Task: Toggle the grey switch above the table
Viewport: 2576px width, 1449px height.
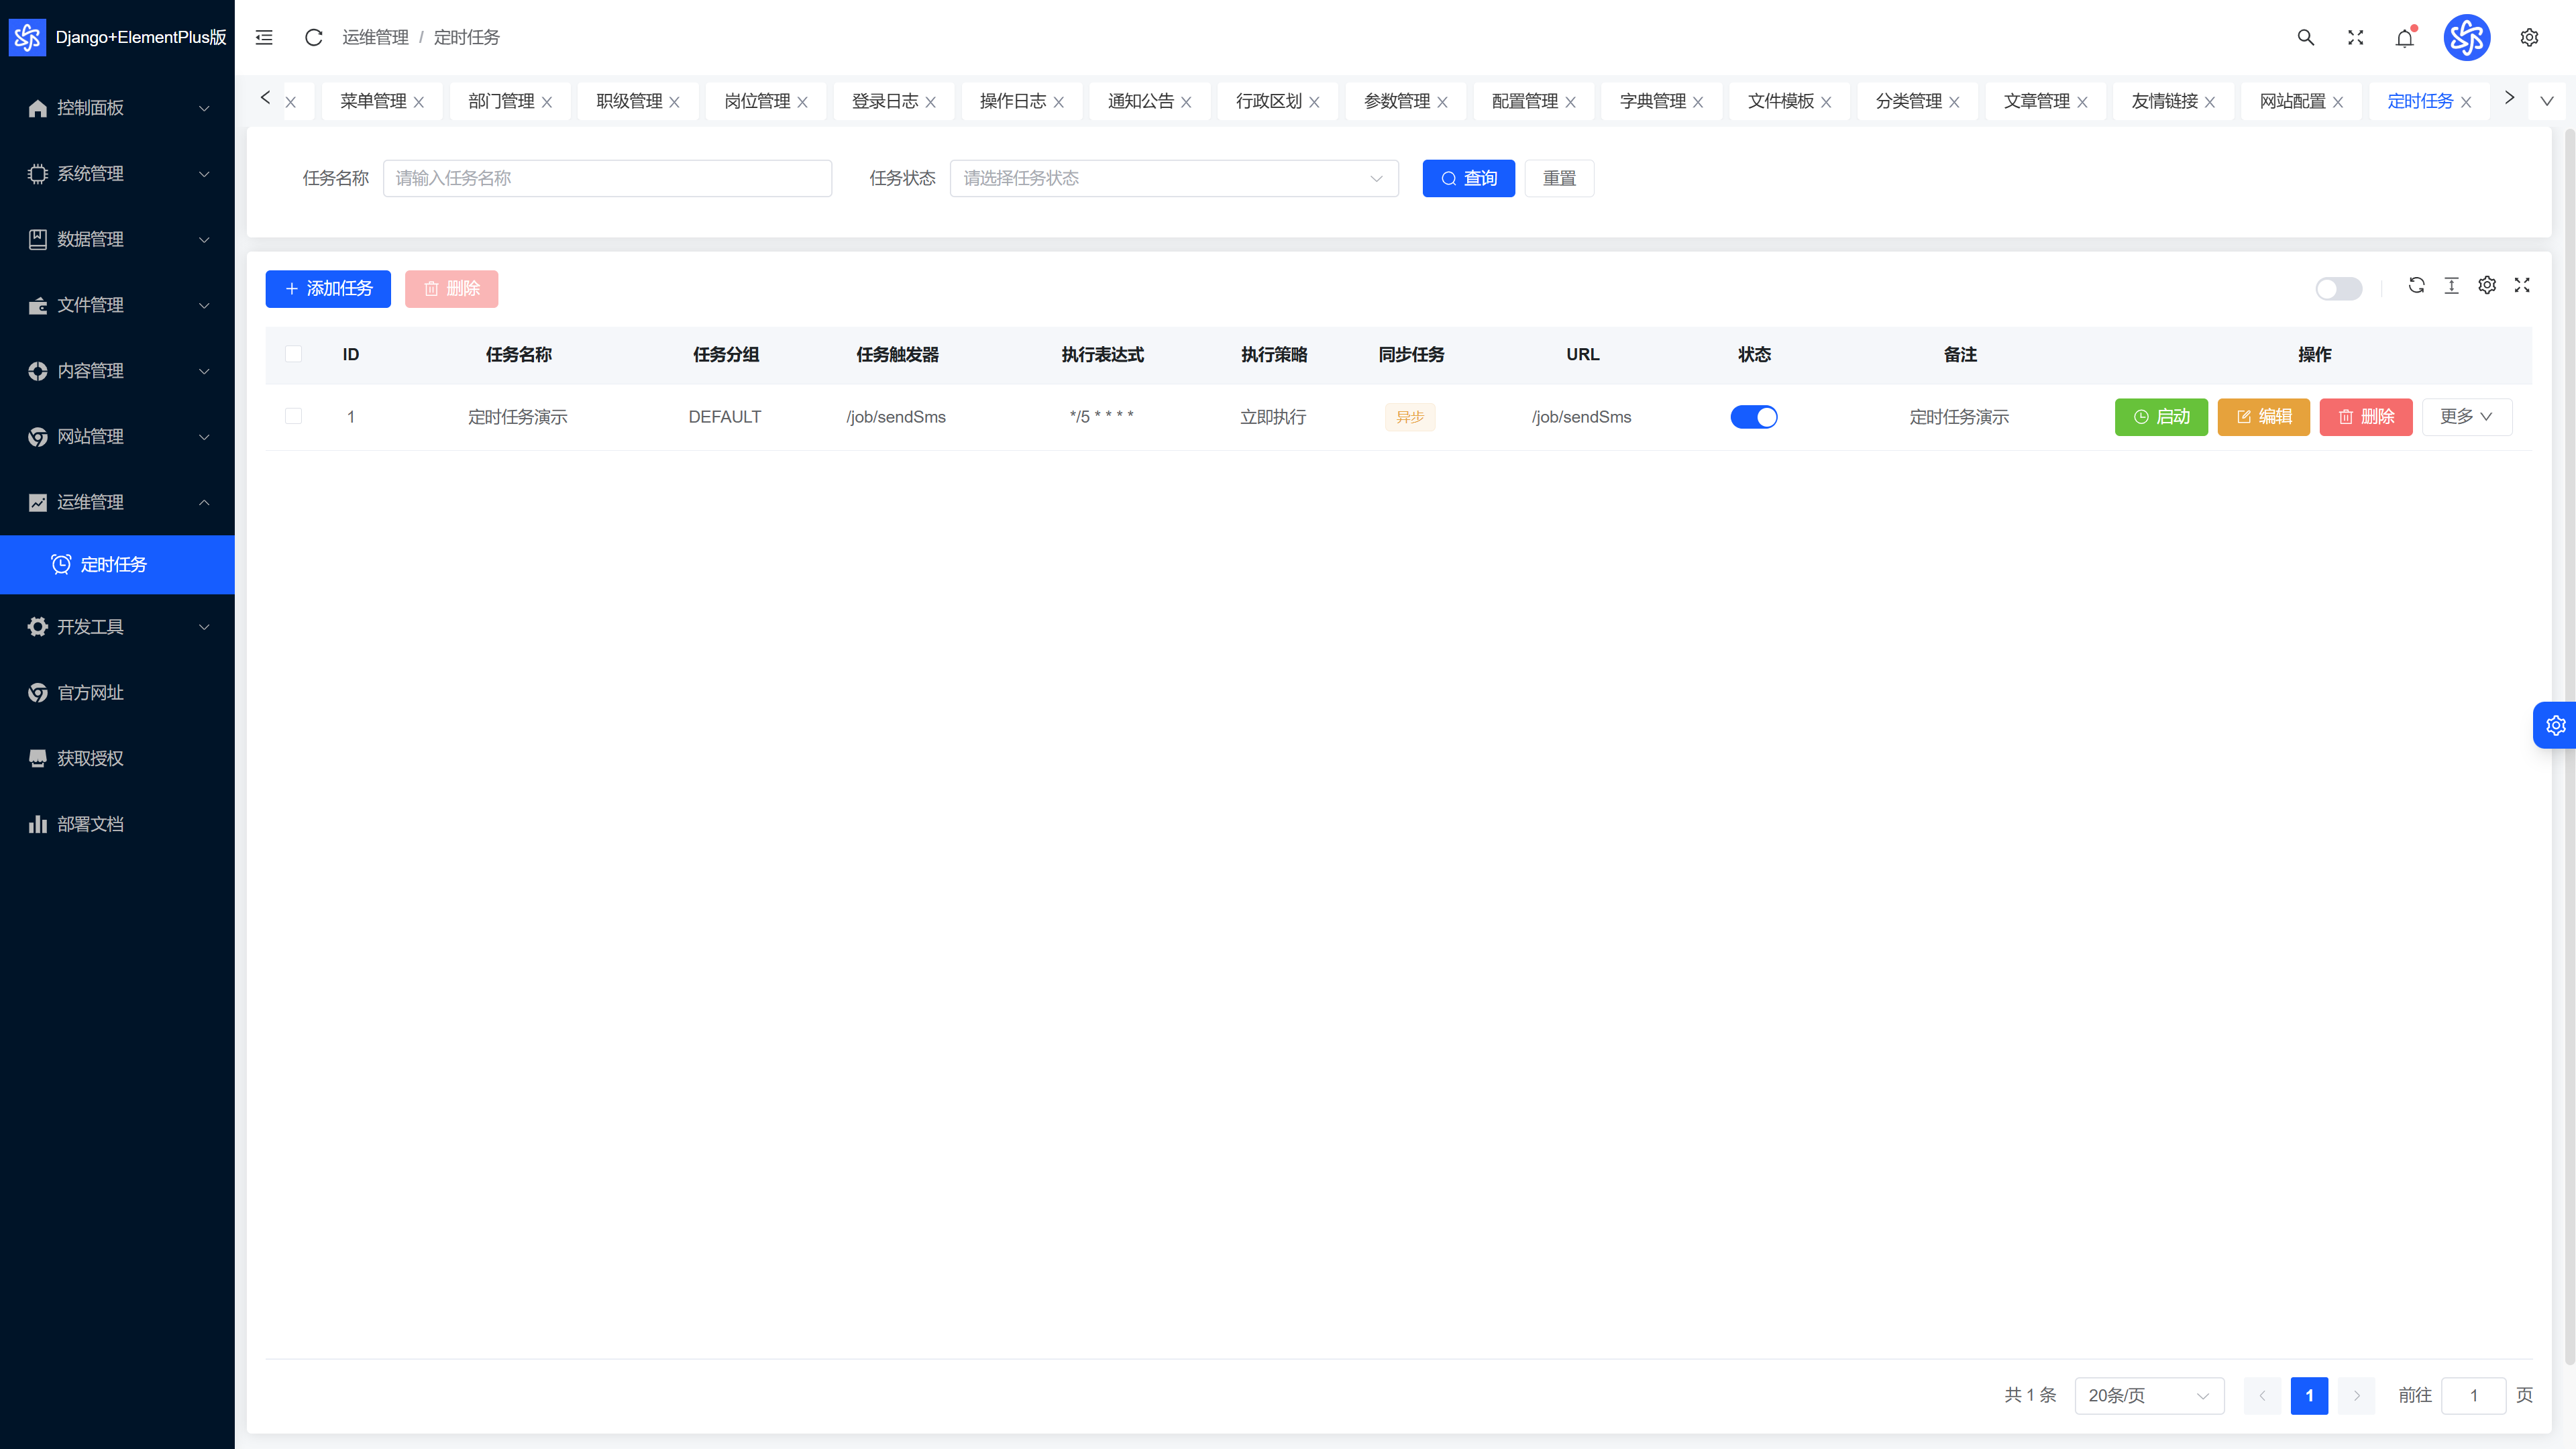Action: pos(2339,289)
